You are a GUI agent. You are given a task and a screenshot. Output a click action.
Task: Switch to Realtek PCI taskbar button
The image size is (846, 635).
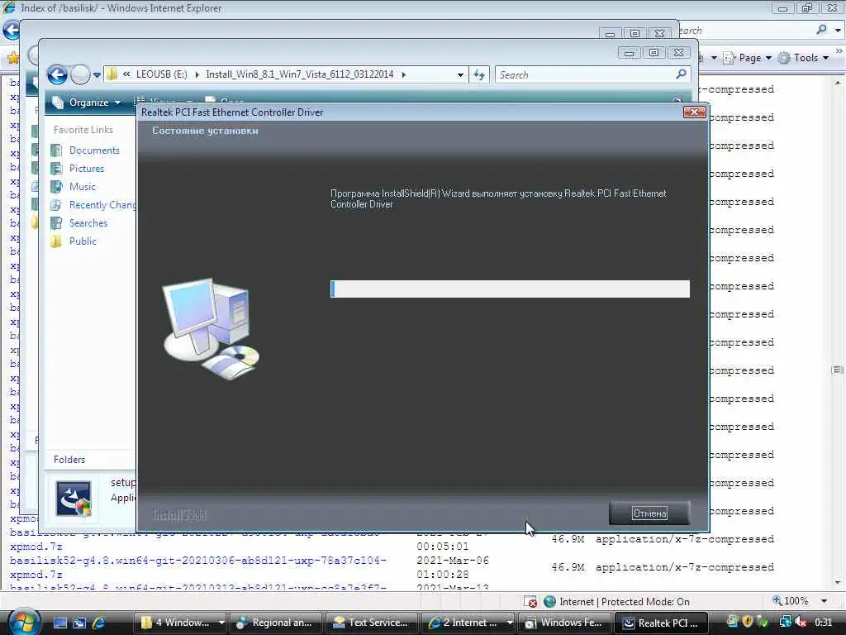pyautogui.click(x=660, y=623)
